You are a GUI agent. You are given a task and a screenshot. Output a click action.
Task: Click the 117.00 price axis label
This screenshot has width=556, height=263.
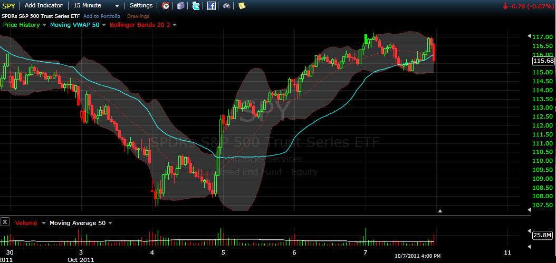[x=542, y=37]
